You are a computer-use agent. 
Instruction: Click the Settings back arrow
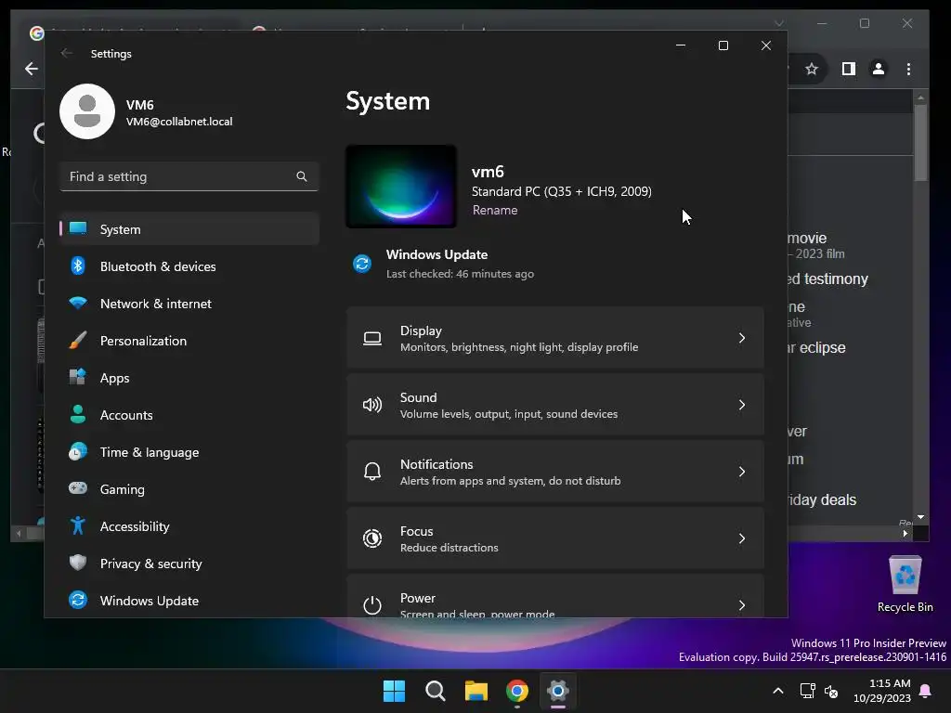67,53
